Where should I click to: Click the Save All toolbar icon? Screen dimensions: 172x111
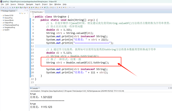point(8,7)
